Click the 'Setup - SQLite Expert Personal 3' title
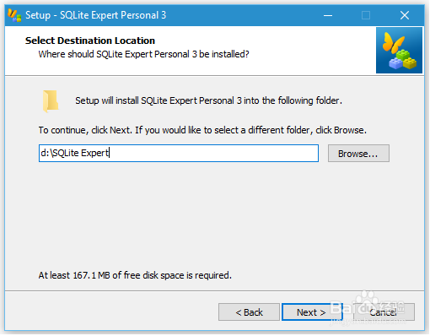 [x=96, y=15]
